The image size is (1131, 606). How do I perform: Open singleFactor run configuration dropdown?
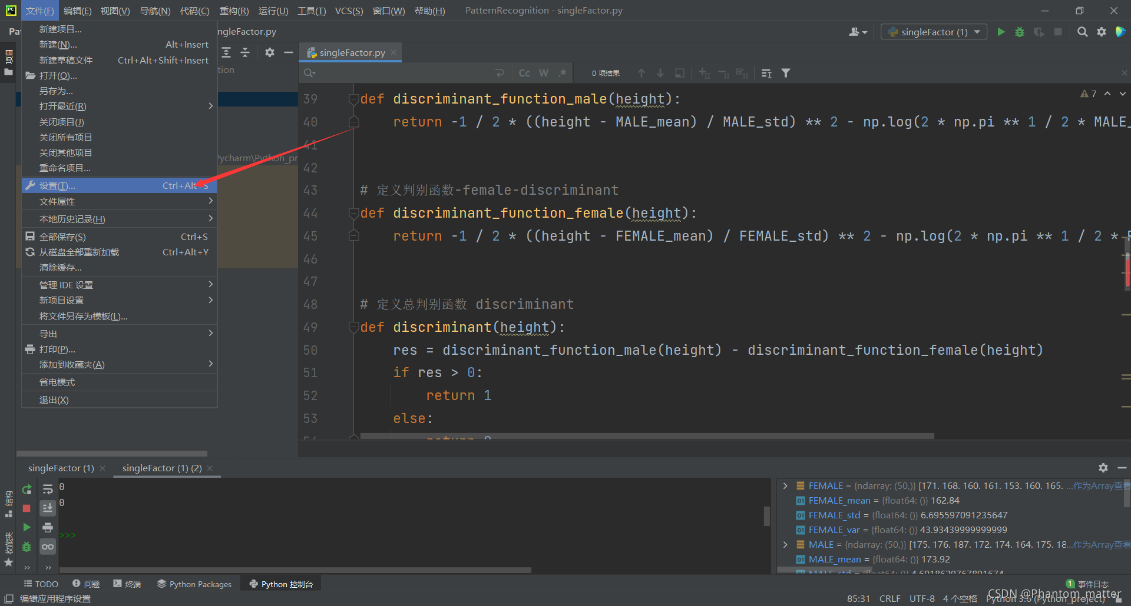pos(934,32)
